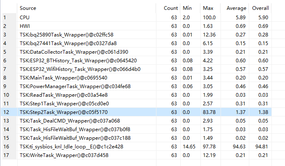Select TSK:WriteTask_Wrapper()@c037d458 row
Screen dimensions: 285x166
[x=137, y=155]
